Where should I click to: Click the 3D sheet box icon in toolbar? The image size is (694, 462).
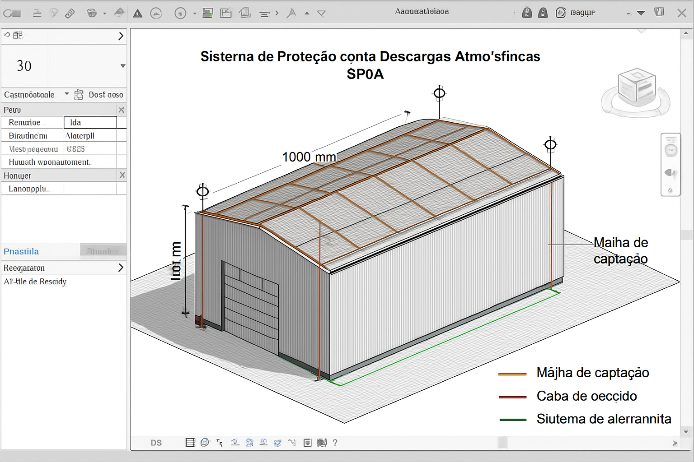click(x=245, y=13)
